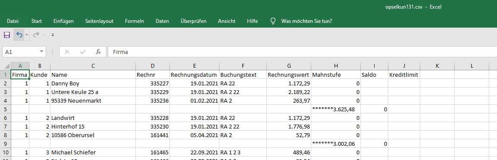This screenshot has height=160, width=497.
Task: Expand the Name Box dropdown arrow
Action: click(x=41, y=52)
